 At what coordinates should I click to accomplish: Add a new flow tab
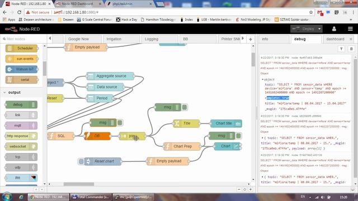click(251, 39)
